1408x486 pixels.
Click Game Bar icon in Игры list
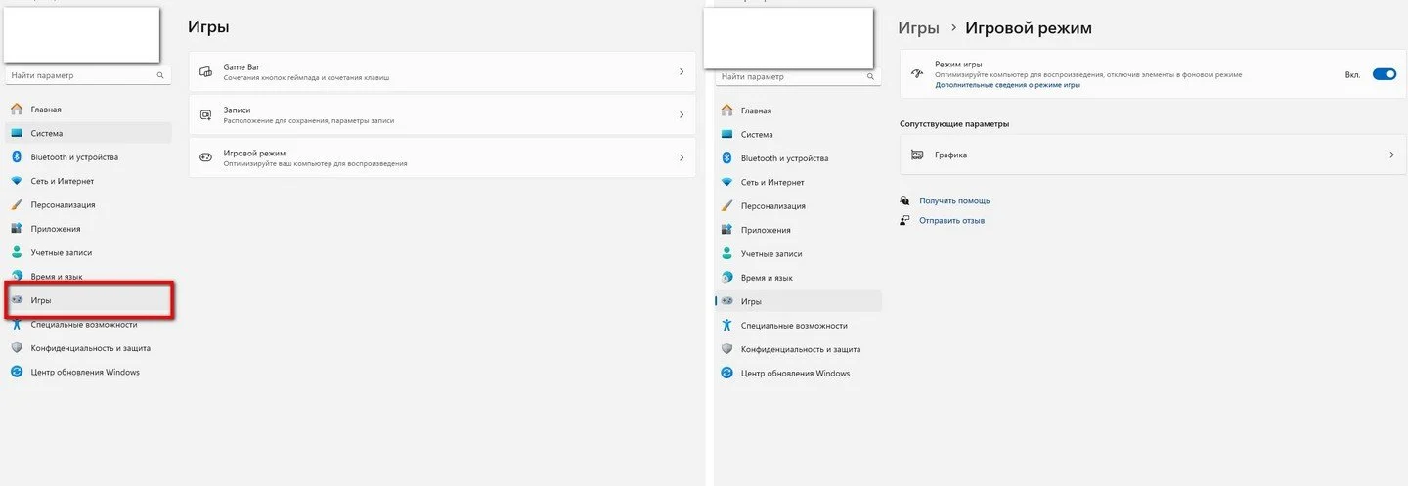205,71
